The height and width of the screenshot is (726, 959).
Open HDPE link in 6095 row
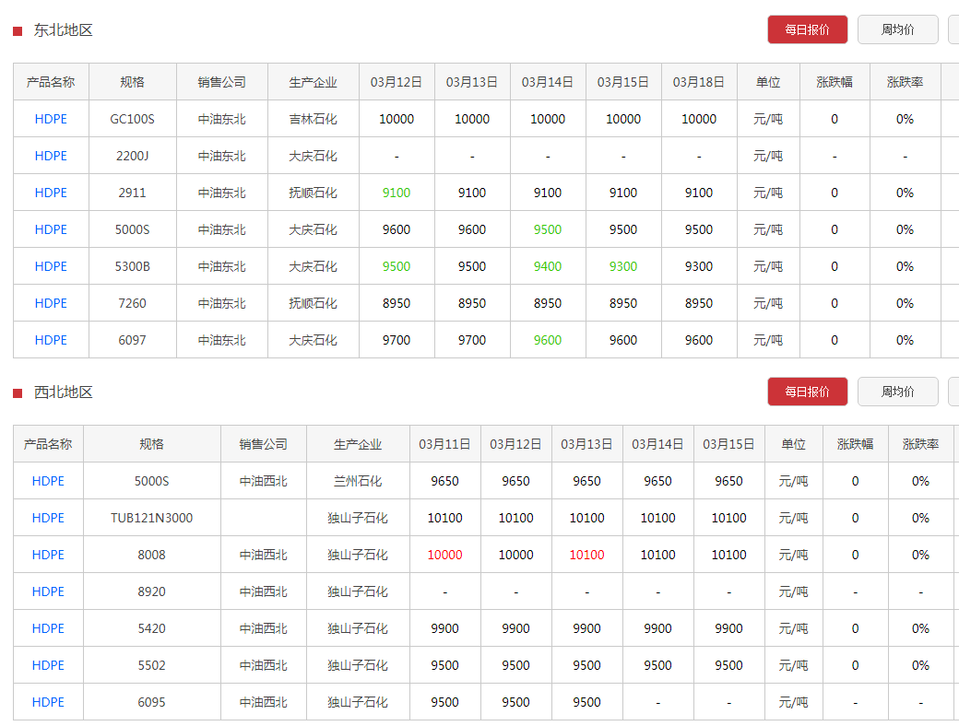[48, 702]
